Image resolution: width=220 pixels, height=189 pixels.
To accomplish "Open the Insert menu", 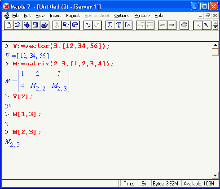I will coord(55,16).
